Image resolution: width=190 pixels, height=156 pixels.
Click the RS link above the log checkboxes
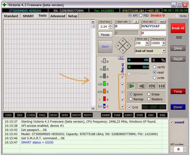121,58
